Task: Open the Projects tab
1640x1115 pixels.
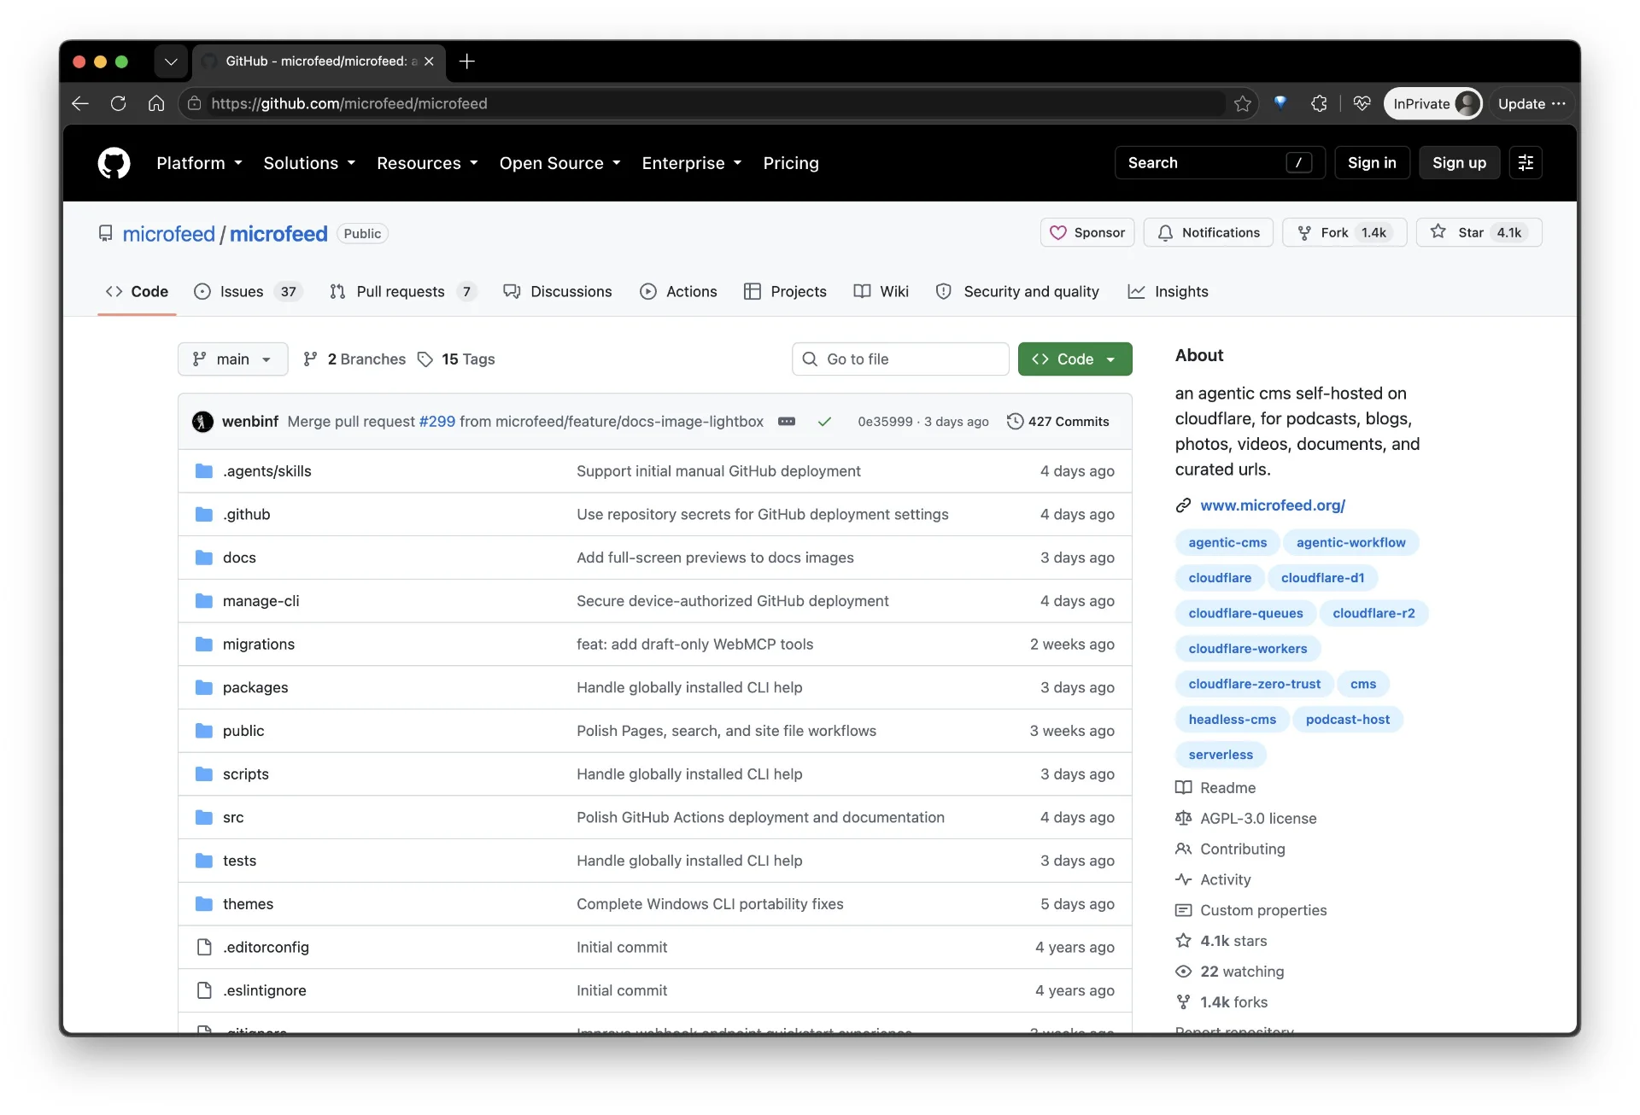Action: (x=785, y=292)
